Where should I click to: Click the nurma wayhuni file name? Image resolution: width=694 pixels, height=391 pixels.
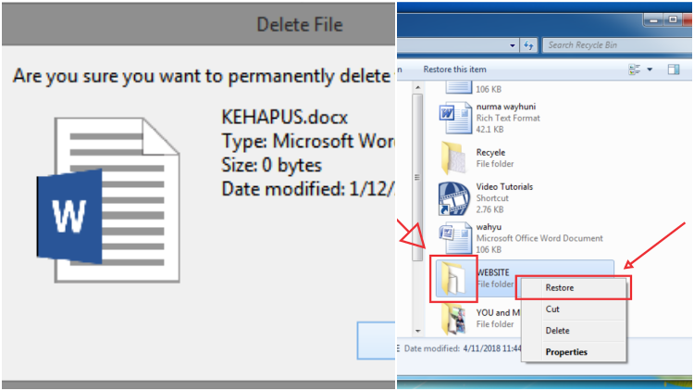(x=506, y=107)
